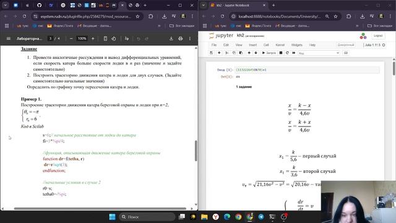396x223 pixels.
Task: Click the kh2 notebook title
Action: tap(241, 35)
